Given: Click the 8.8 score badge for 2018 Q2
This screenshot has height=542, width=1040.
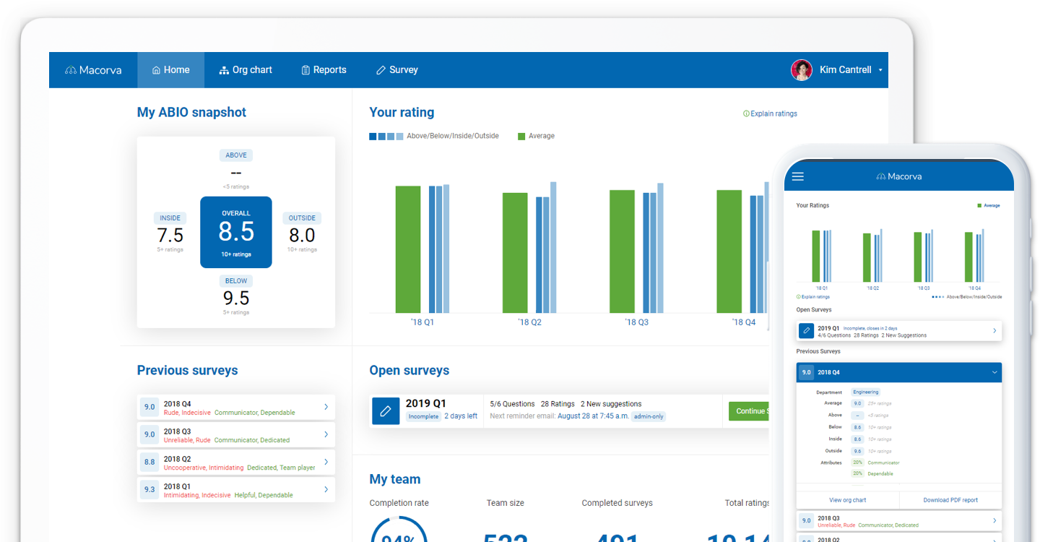Looking at the screenshot, I should coord(149,462).
